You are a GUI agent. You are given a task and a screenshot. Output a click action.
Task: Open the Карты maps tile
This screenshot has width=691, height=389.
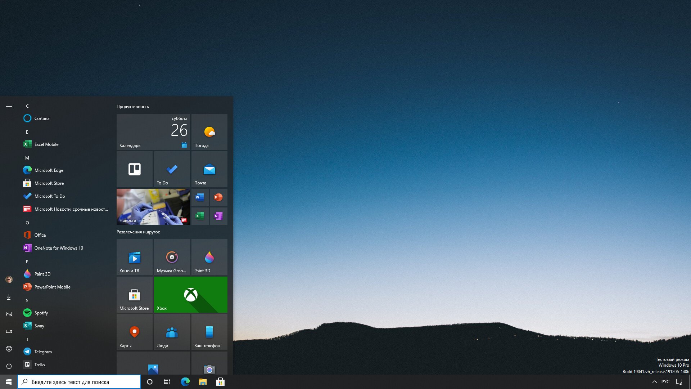pos(135,332)
